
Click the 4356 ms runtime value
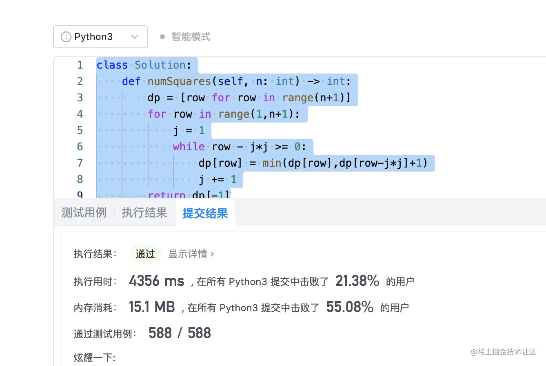[157, 281]
